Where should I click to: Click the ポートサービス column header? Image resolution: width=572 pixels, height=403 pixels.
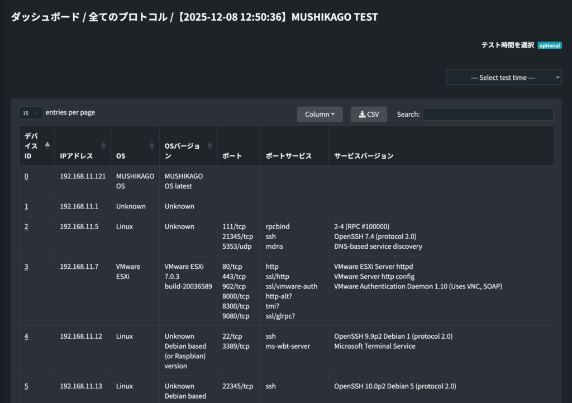tap(288, 156)
